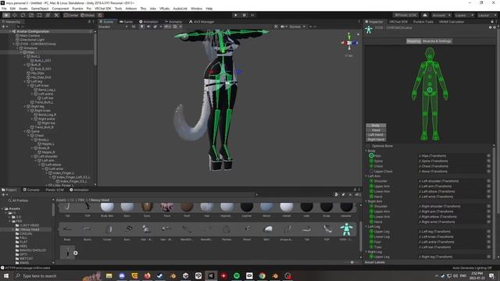Open the Windows Start menu
Viewport: 500px width, 281px height.
click(x=6, y=276)
